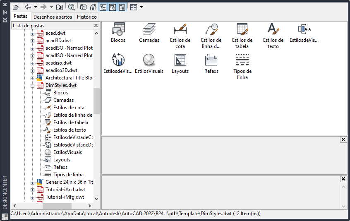
Task: Click the folder tree horizontal scrollbar thumb
Action: click(x=57, y=206)
